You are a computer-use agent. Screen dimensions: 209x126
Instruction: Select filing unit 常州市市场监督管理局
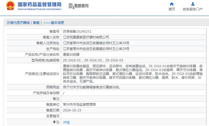pyautogui.click(x=79, y=104)
